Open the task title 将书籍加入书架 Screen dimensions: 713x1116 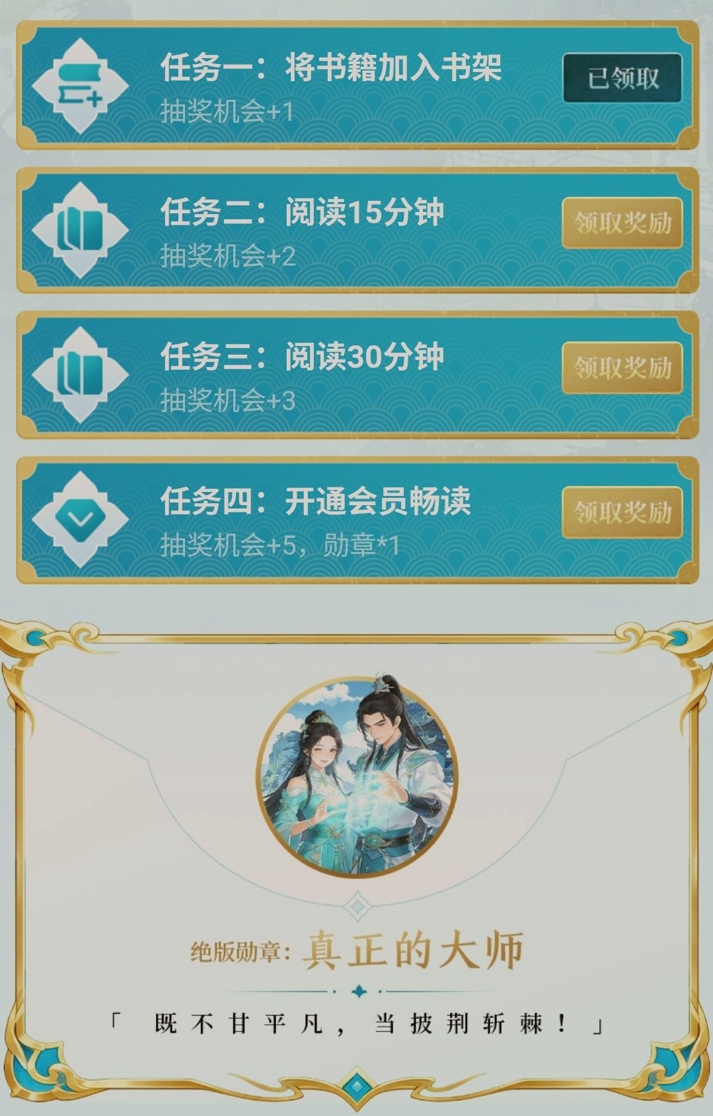coord(393,67)
